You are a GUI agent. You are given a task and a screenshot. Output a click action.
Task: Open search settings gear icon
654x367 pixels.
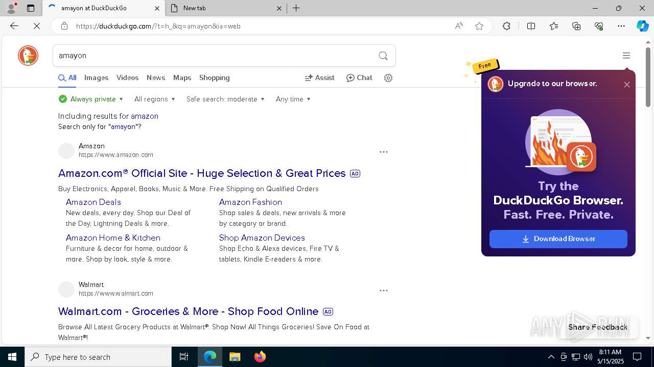tap(388, 78)
